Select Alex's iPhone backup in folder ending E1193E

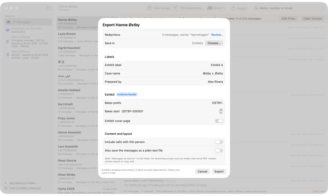click(x=28, y=55)
